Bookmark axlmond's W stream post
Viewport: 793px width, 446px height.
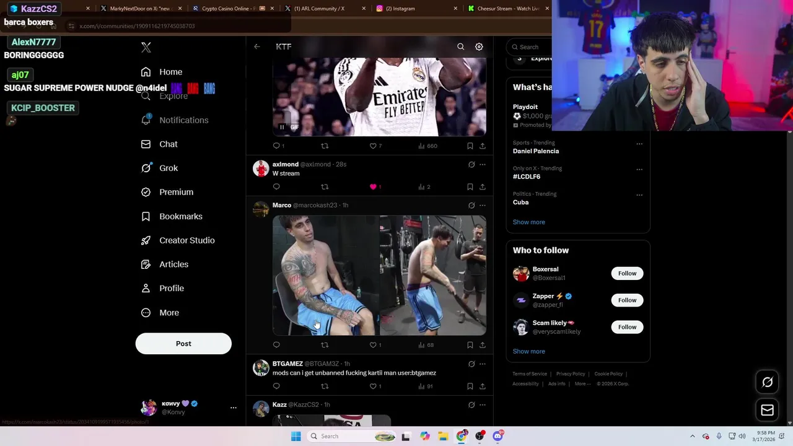(470, 187)
